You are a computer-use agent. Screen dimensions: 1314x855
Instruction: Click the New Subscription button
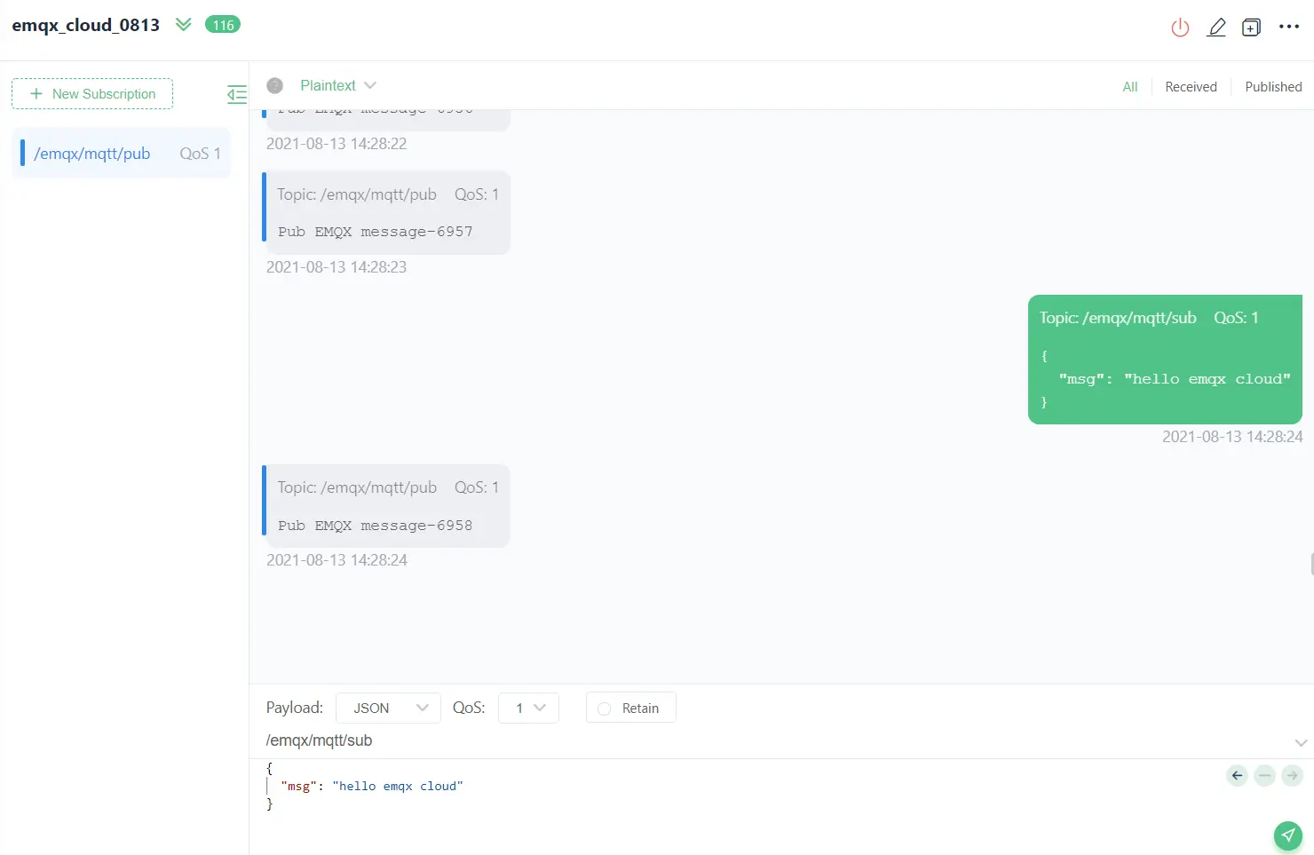pos(92,94)
